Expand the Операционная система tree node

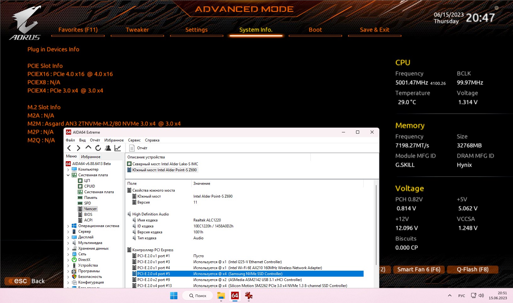point(68,226)
